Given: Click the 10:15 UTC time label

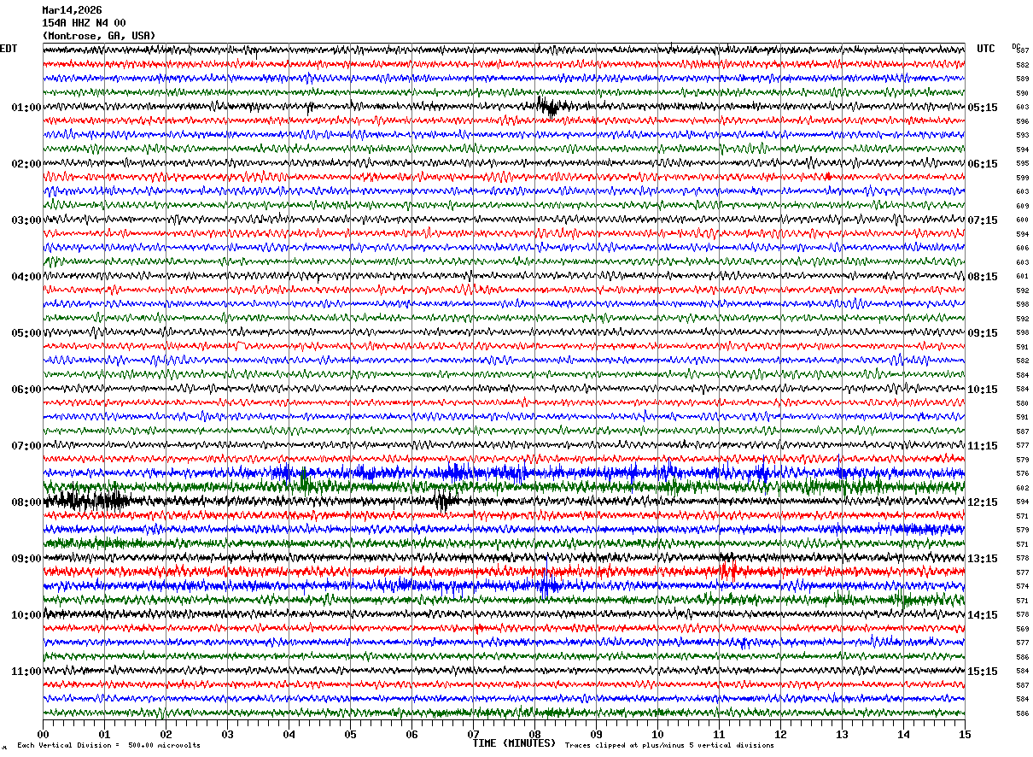Looking at the screenshot, I should tap(983, 390).
